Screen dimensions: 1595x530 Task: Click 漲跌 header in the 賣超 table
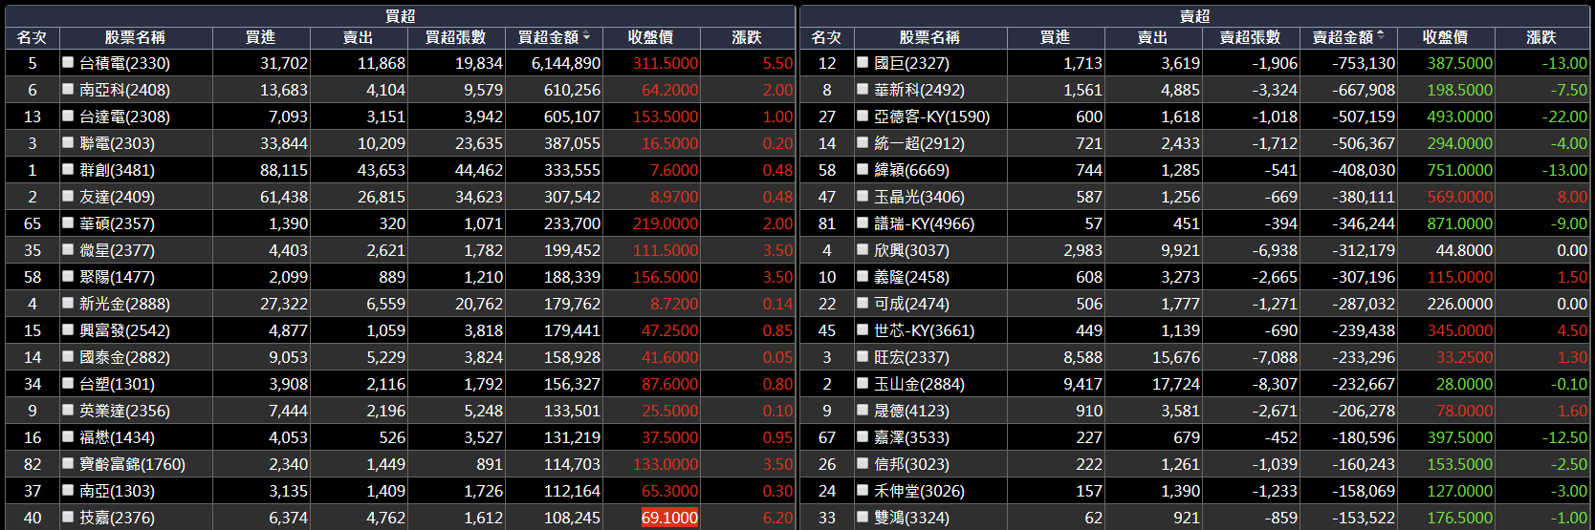(1541, 37)
